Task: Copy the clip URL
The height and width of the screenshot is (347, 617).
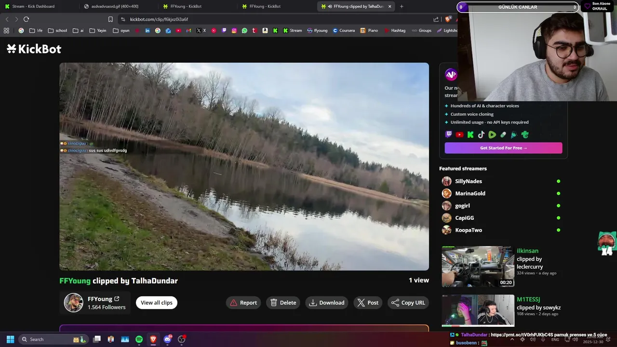Action: coord(408,303)
